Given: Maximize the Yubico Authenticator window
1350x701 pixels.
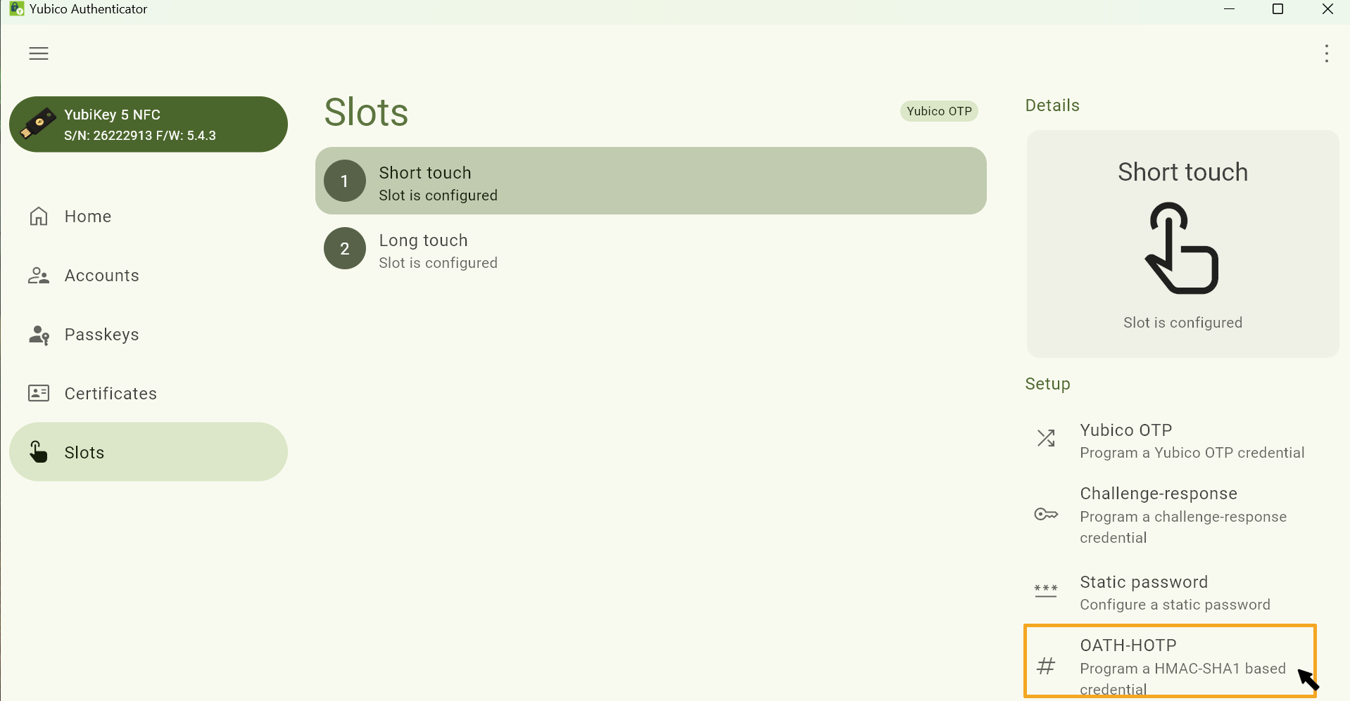Looking at the screenshot, I should 1278,9.
